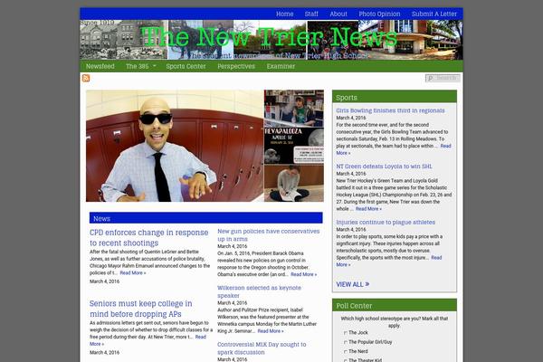
Task: Open Wilkerson selected as keynote speaker
Action: [x=259, y=291]
